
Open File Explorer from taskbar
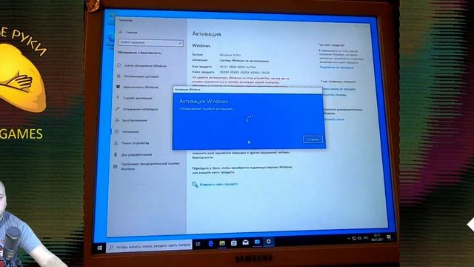tap(222, 243)
